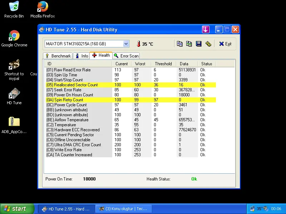This screenshot has width=286, height=214.
Task: Select the (C2) Temperature row
Action: pos(131,125)
